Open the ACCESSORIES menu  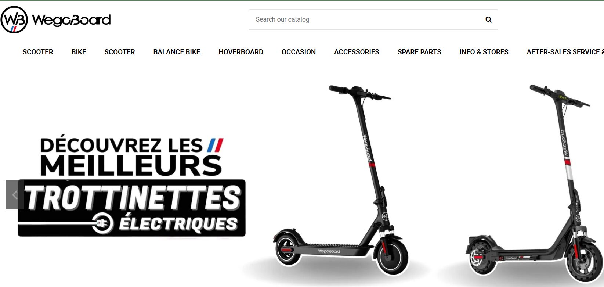357,52
